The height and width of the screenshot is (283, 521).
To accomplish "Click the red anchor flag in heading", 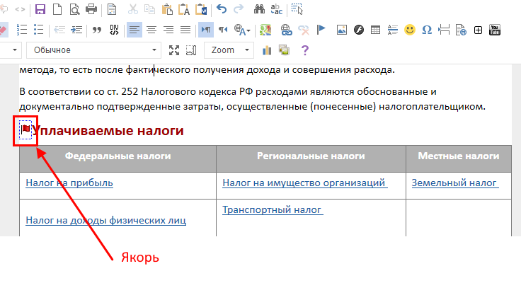I will (x=25, y=129).
